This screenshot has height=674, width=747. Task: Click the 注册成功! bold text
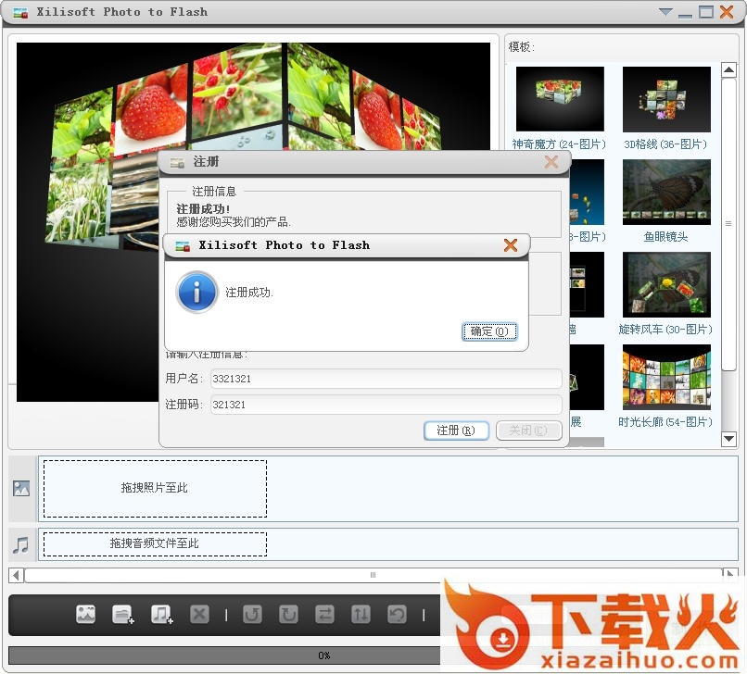coord(203,209)
